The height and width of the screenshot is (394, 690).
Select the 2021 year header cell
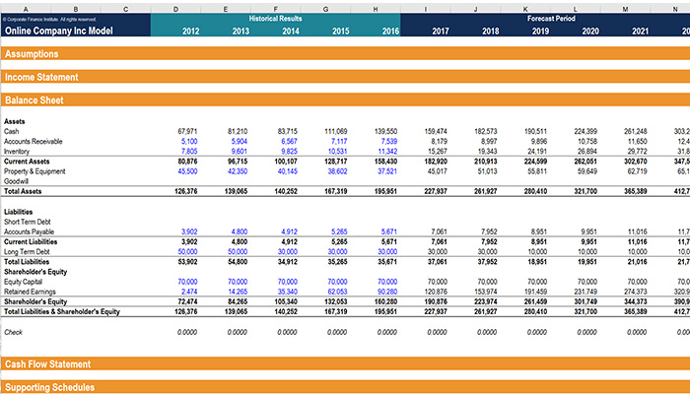[641, 32]
